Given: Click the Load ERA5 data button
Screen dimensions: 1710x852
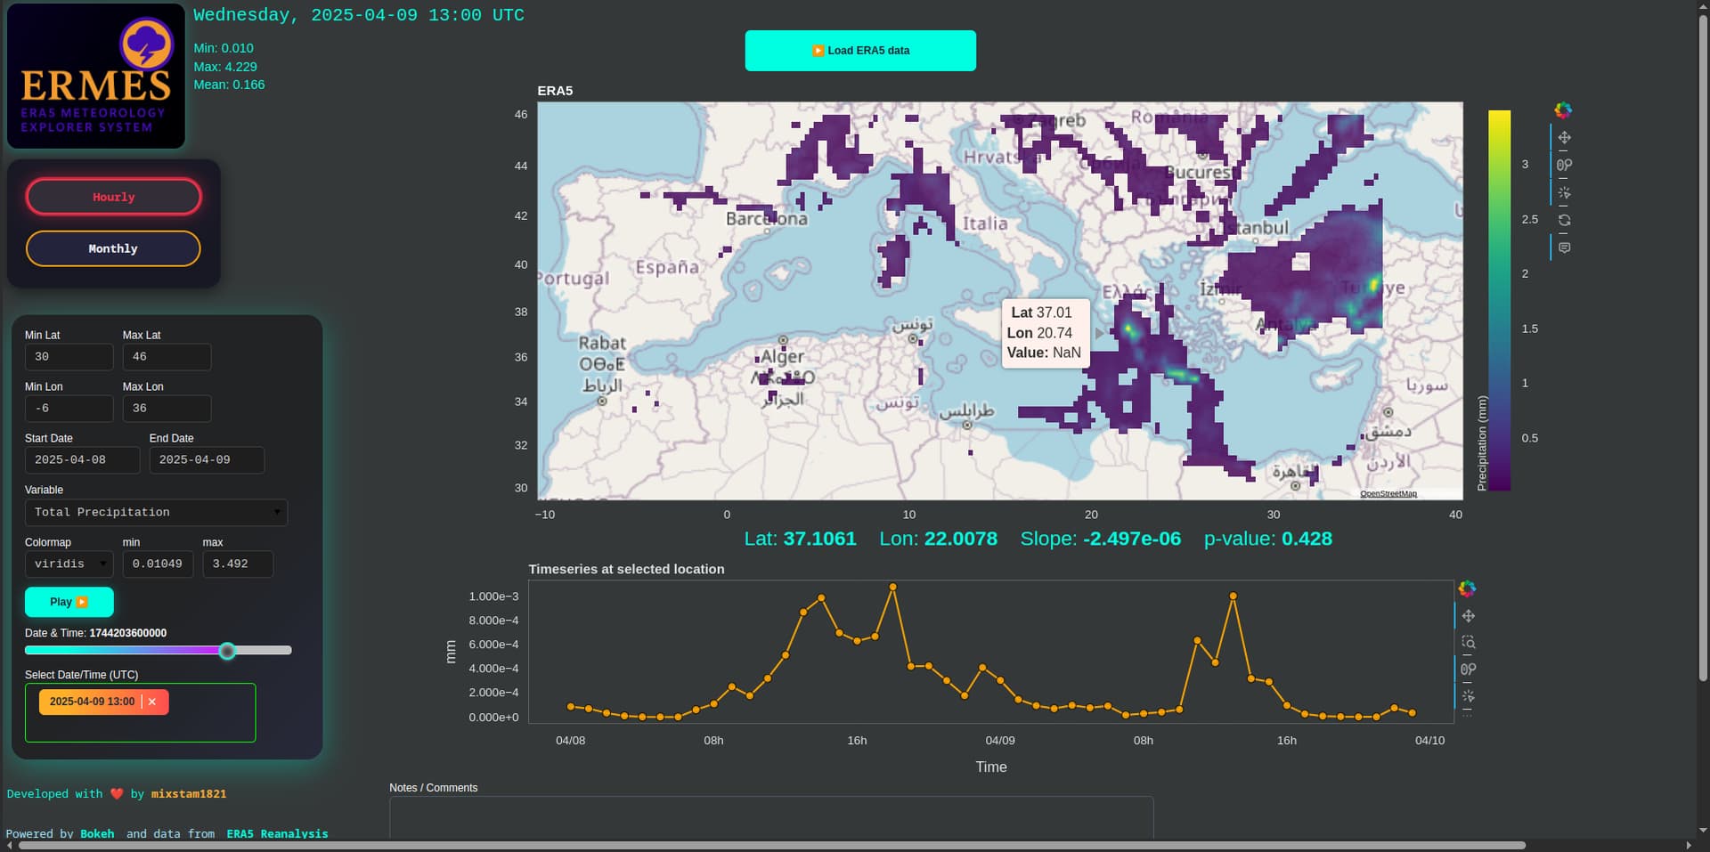Looking at the screenshot, I should tap(860, 51).
